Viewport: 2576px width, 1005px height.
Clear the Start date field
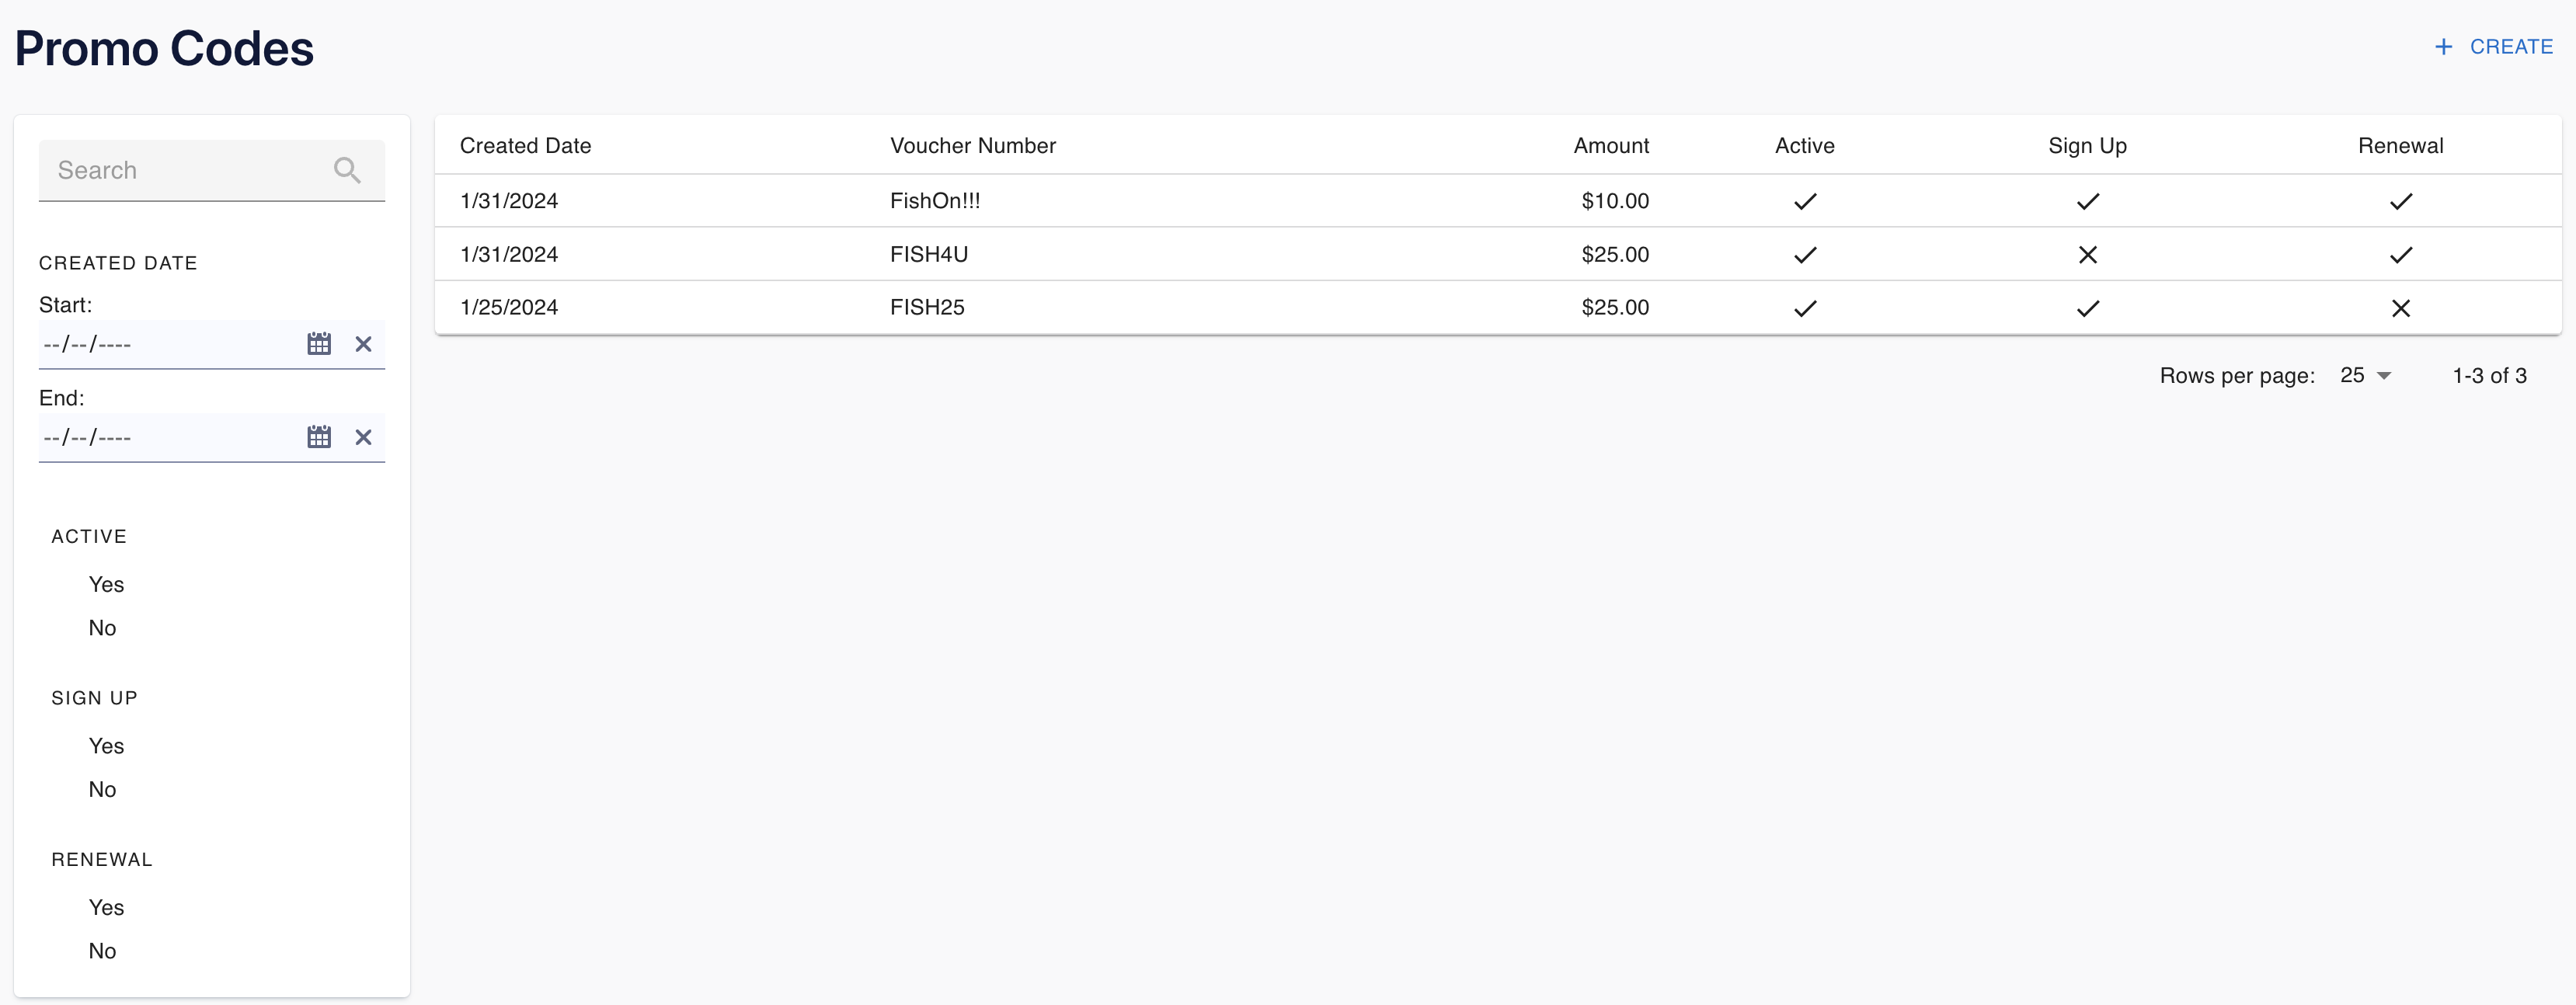coord(363,344)
